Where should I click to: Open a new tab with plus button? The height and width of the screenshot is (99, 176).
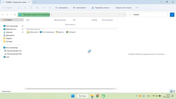pyautogui.click(x=35, y=2)
